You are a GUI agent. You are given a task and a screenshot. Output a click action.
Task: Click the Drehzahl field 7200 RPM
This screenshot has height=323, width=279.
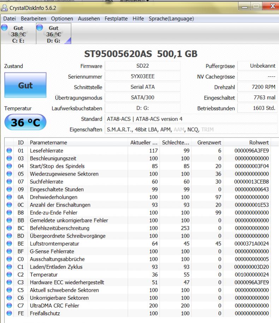257,87
